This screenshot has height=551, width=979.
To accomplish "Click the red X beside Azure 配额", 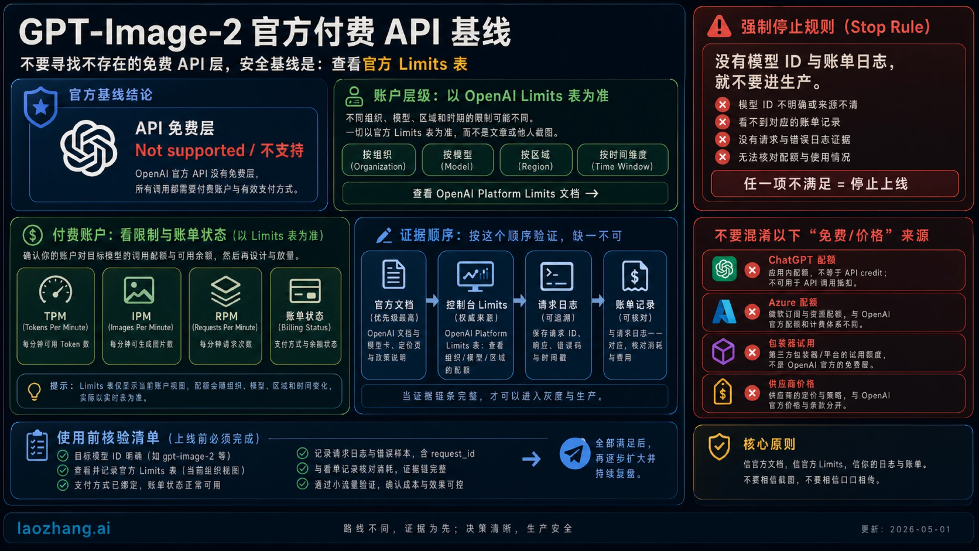I will (752, 312).
